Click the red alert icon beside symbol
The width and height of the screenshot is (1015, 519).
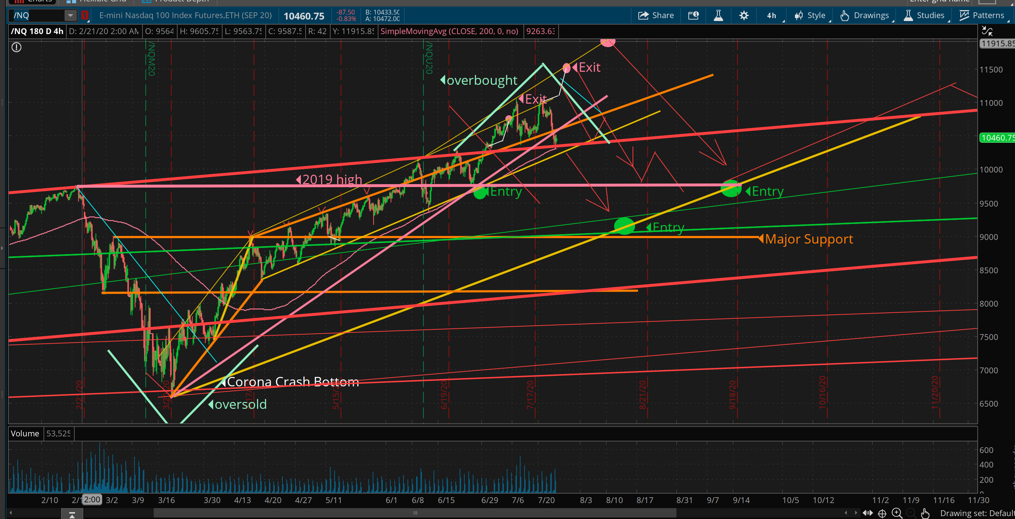pos(84,15)
